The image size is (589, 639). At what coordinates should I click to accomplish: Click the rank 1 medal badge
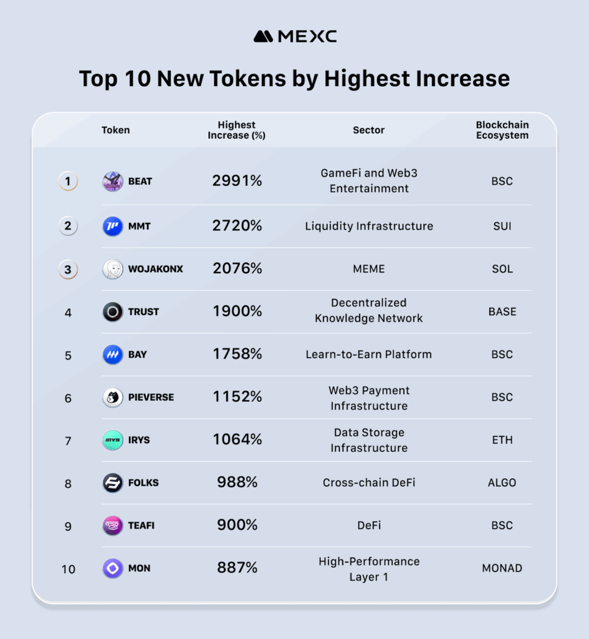click(68, 182)
